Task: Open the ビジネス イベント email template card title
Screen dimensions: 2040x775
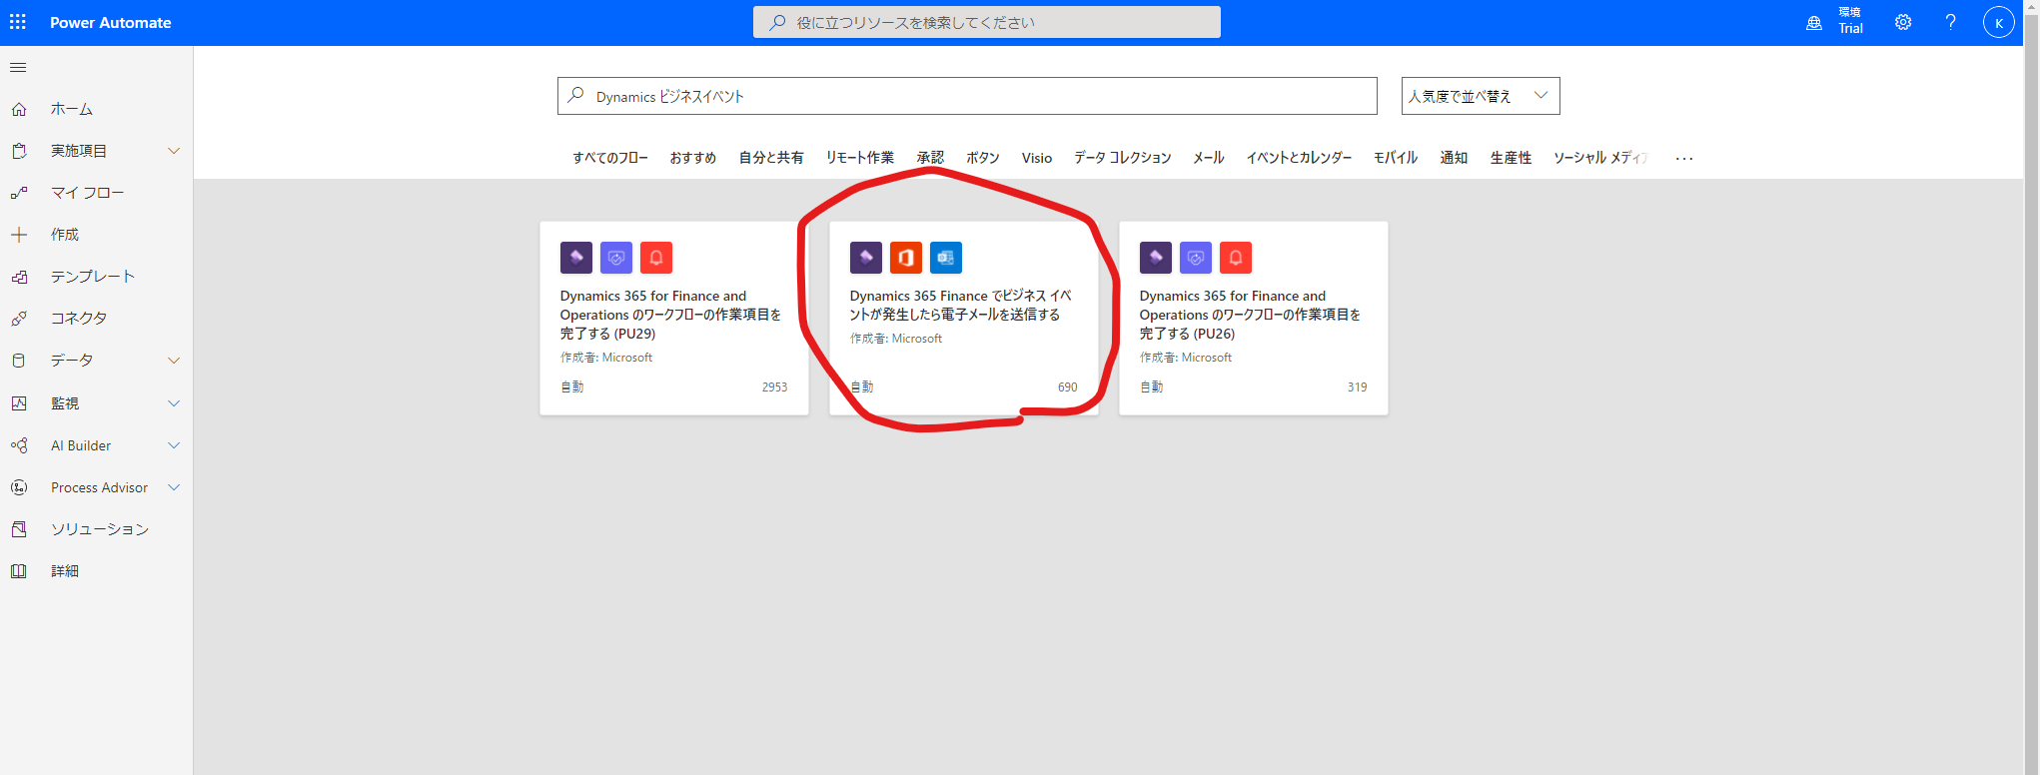Action: [960, 305]
